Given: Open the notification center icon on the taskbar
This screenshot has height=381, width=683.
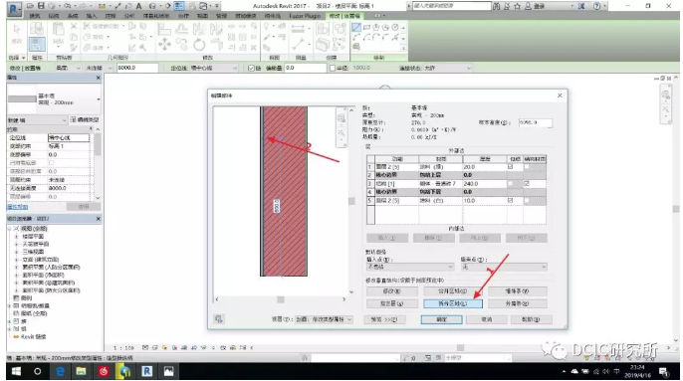Looking at the screenshot, I should 663,371.
